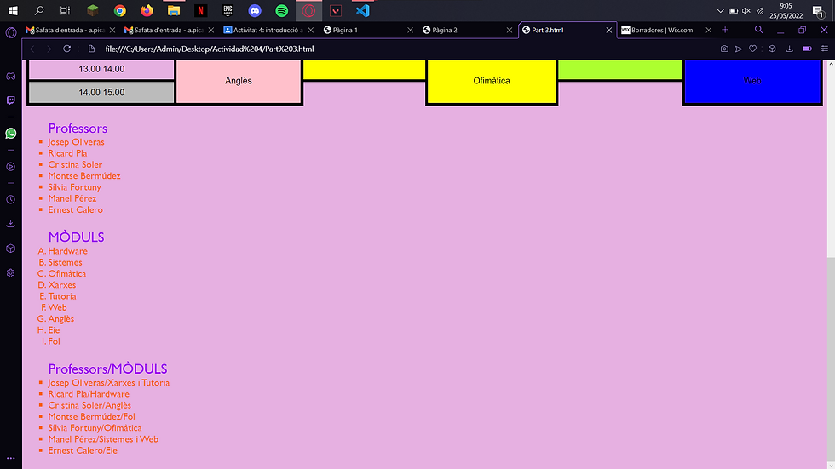Open the send-flow arrow icon
The width and height of the screenshot is (835, 469).
pos(739,49)
